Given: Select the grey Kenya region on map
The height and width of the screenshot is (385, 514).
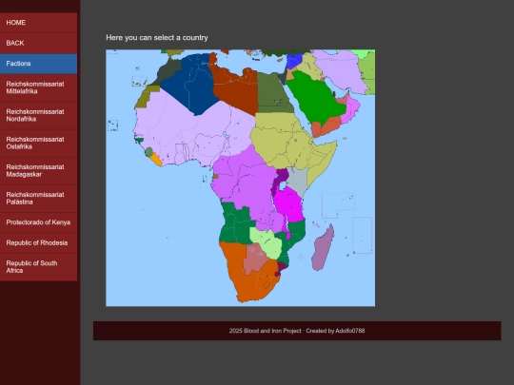Looking at the screenshot, I should [298, 182].
